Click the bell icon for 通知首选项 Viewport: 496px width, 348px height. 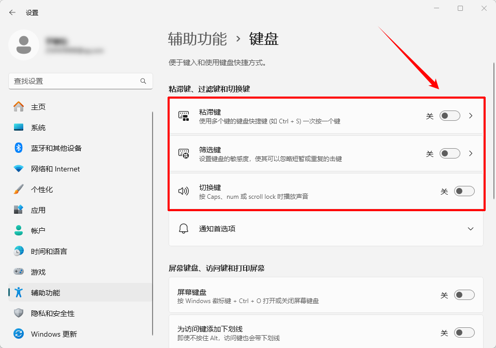tap(184, 228)
